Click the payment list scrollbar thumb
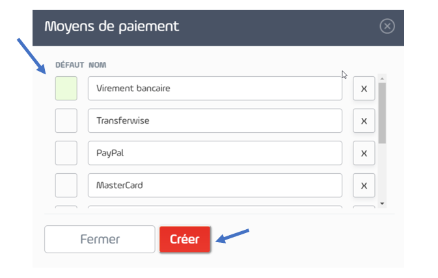 [382, 113]
